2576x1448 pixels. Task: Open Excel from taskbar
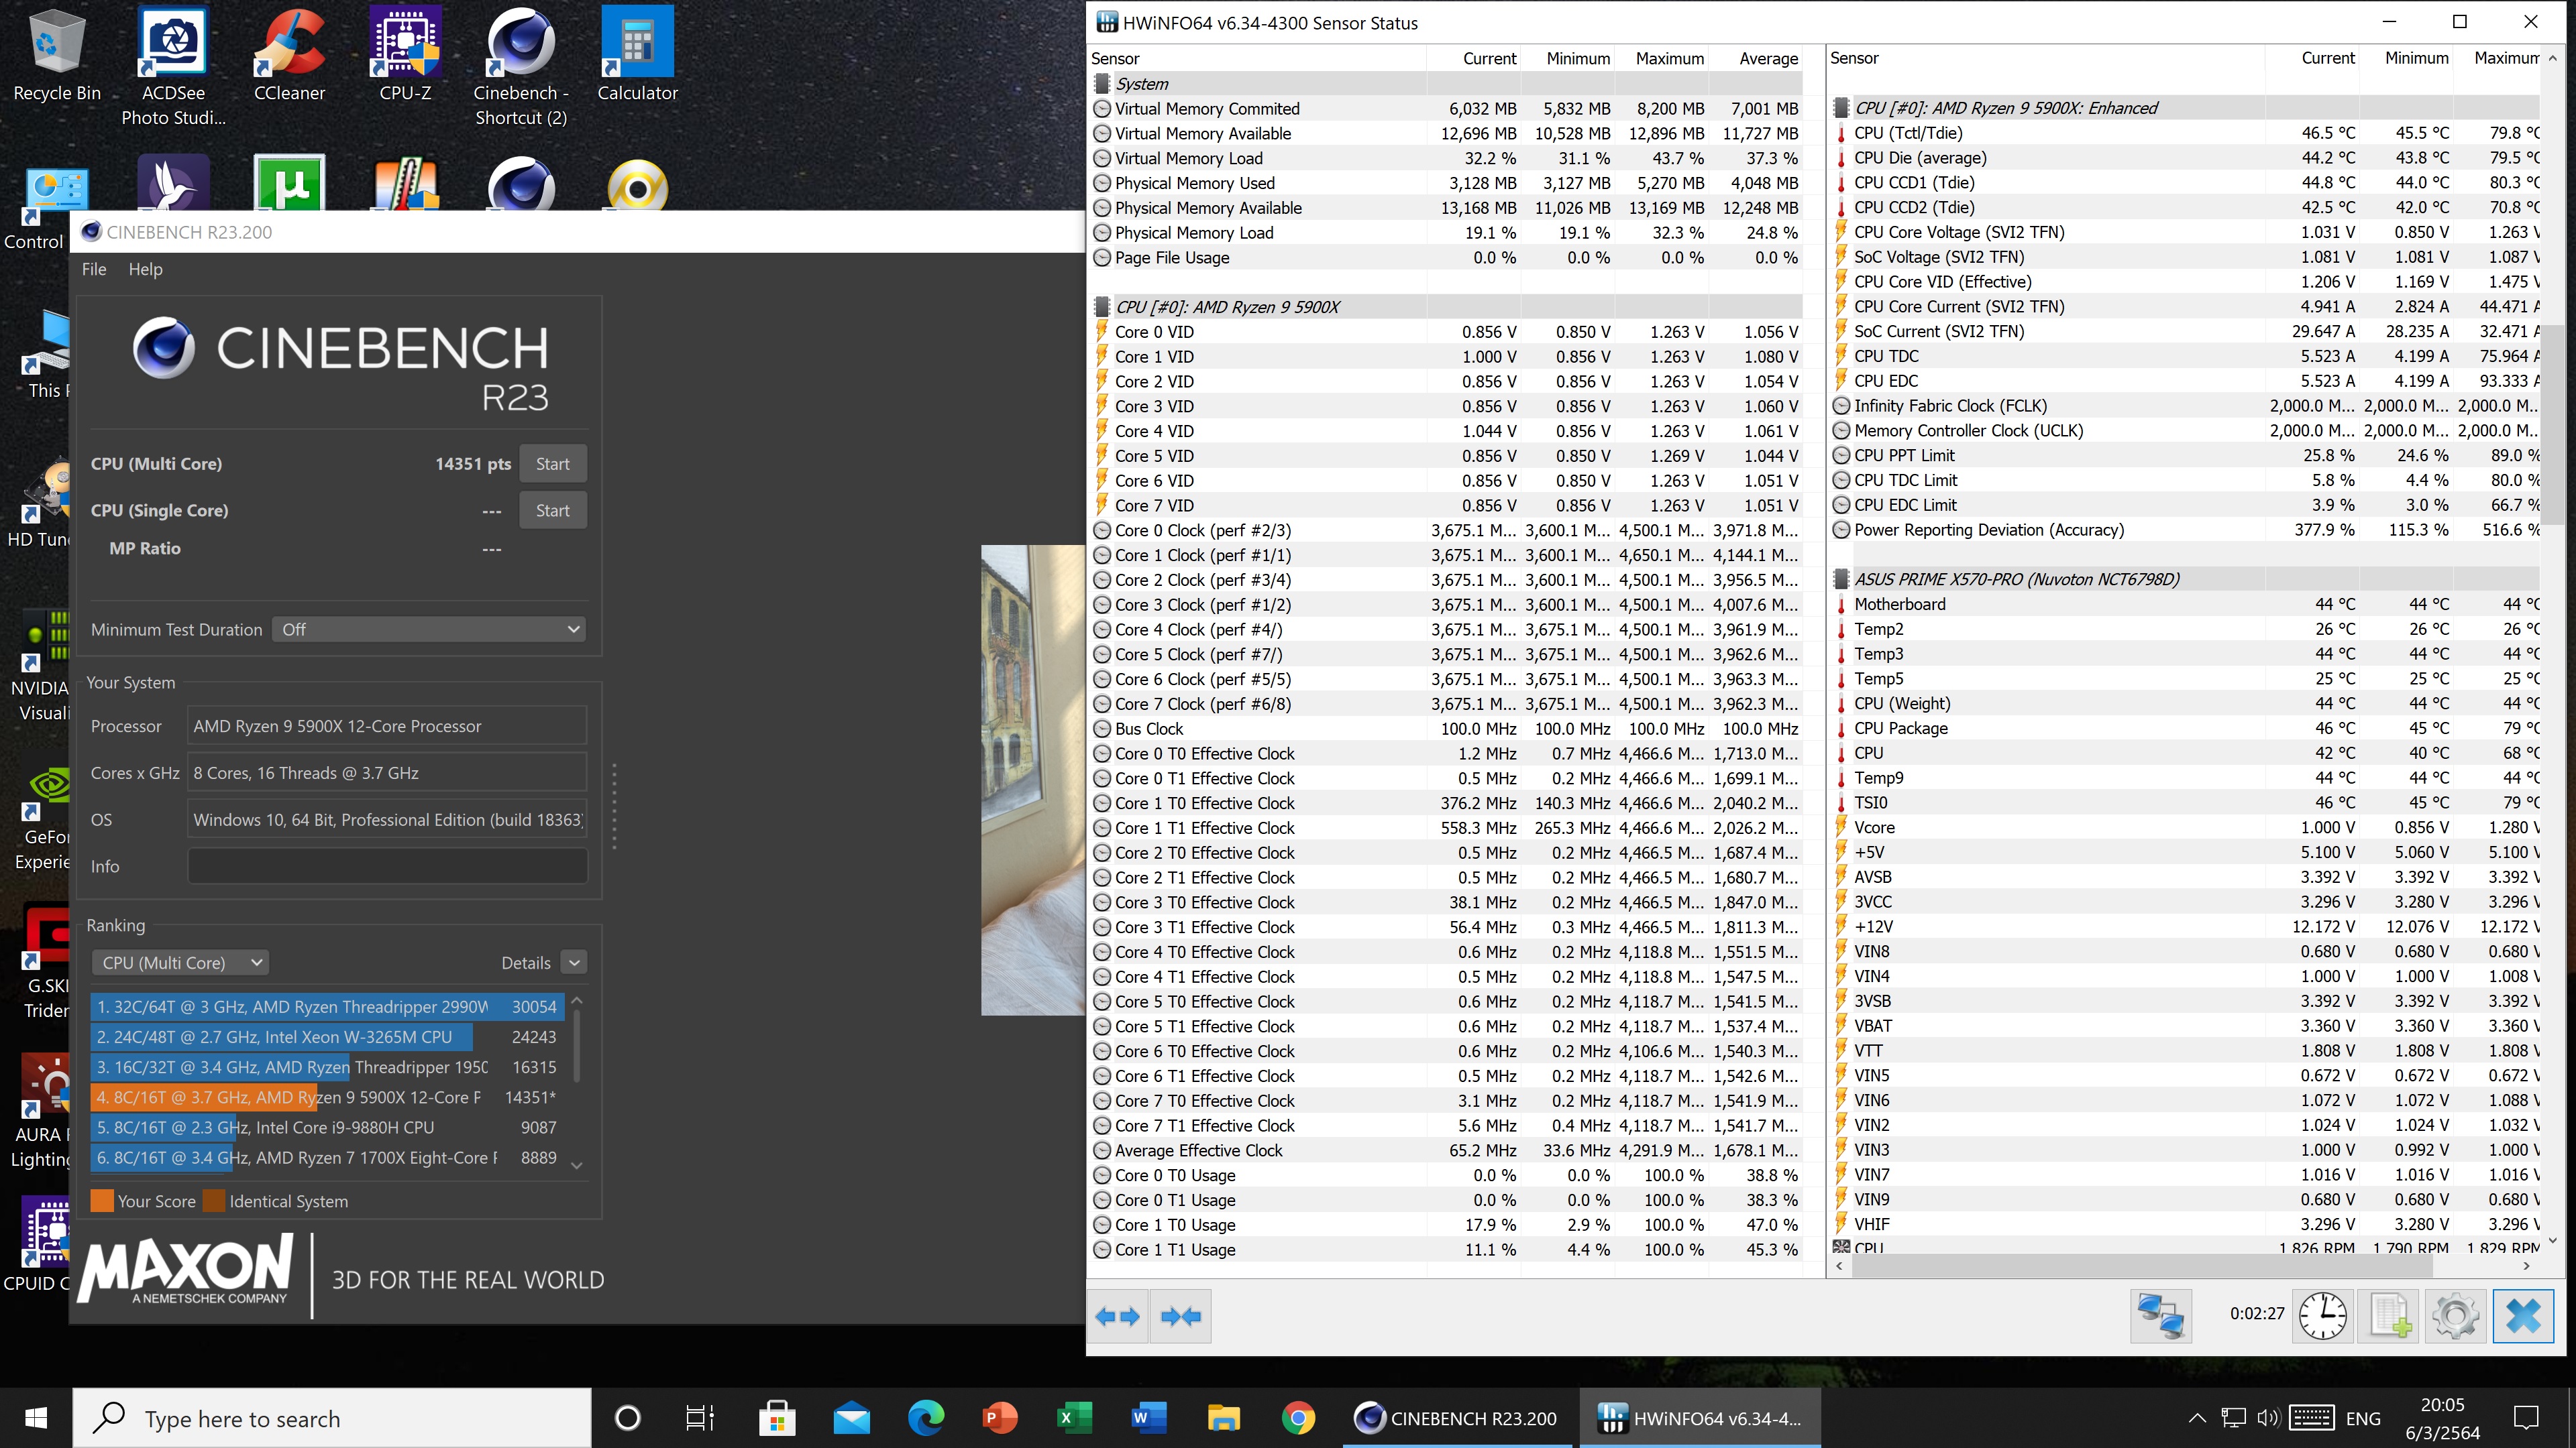point(1074,1418)
